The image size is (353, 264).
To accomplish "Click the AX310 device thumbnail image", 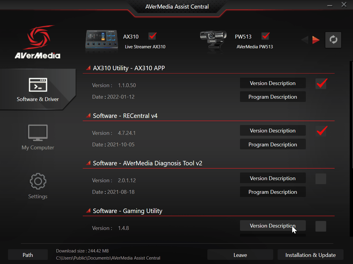I will tap(101, 39).
